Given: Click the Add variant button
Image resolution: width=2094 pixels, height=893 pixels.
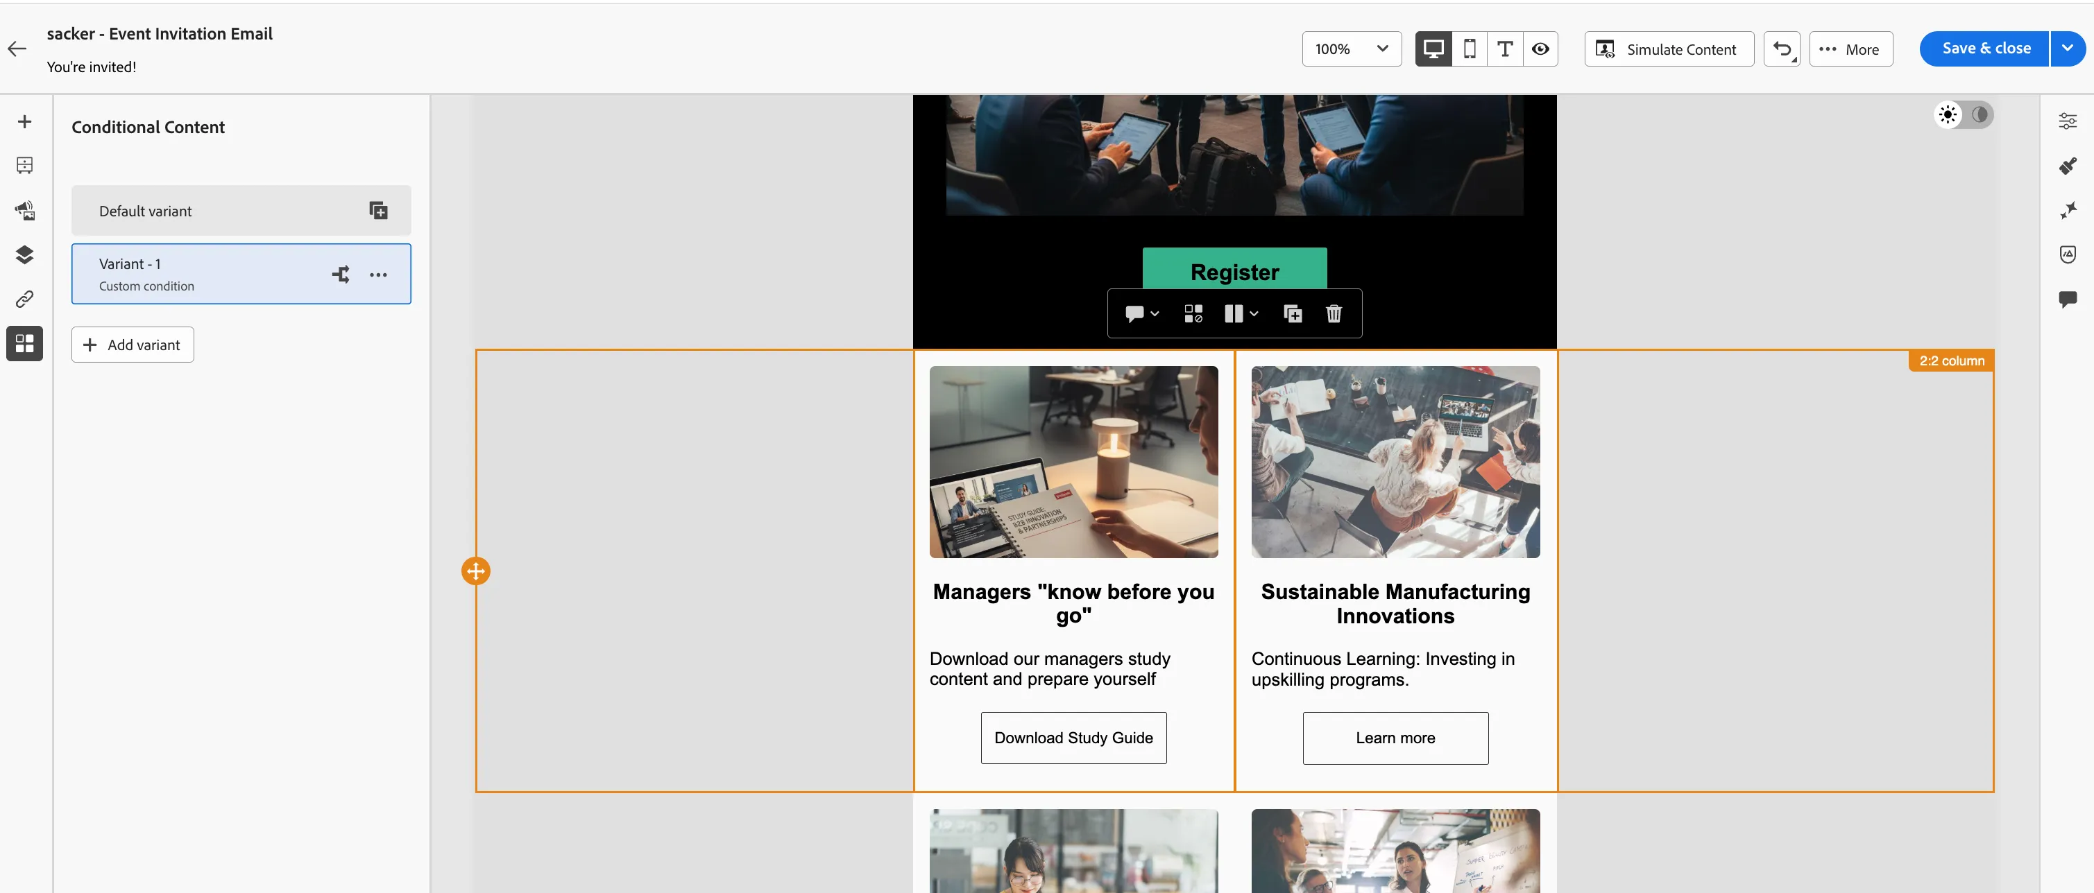Looking at the screenshot, I should tap(133, 345).
